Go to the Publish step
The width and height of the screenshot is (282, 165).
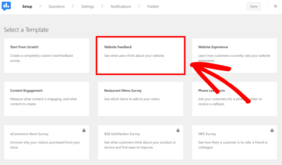(153, 6)
